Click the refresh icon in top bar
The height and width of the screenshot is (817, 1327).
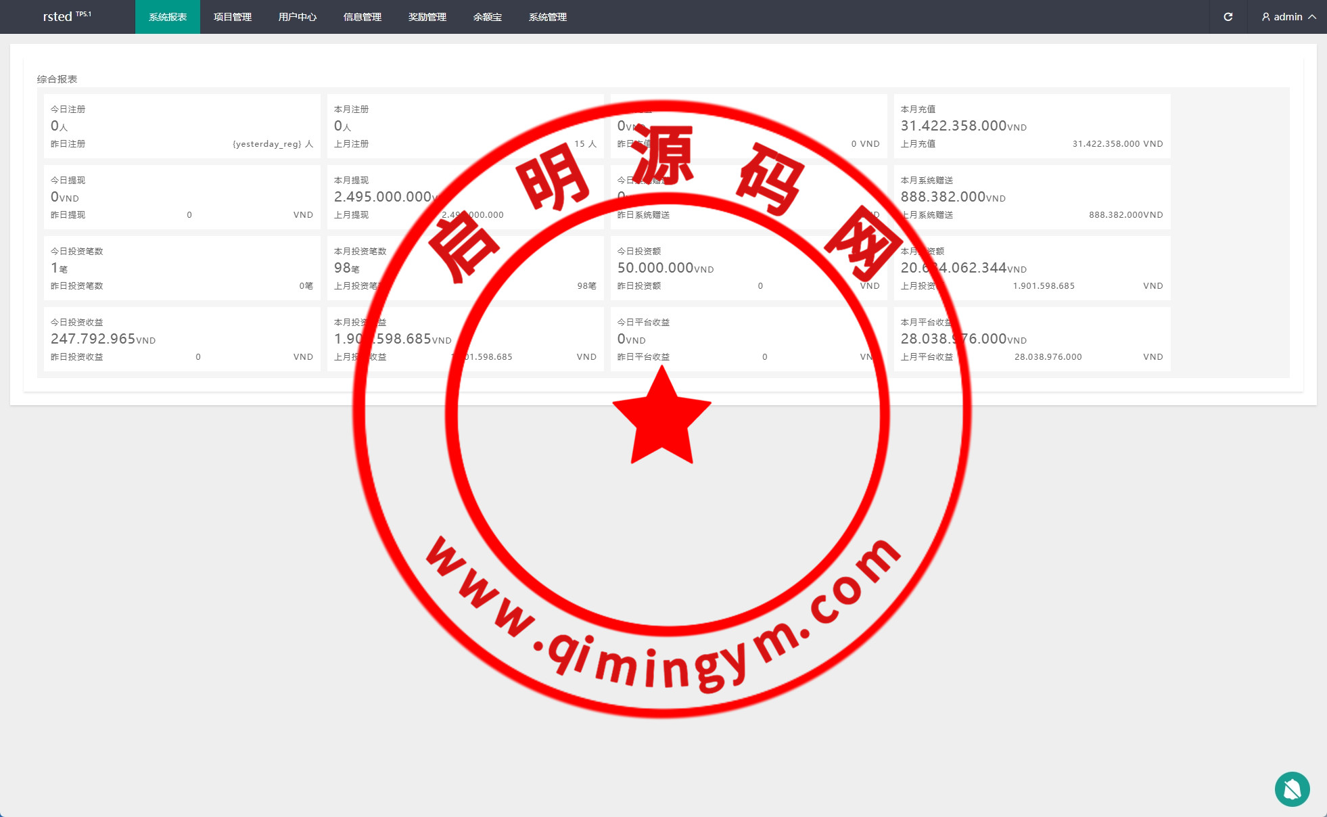[x=1228, y=17]
